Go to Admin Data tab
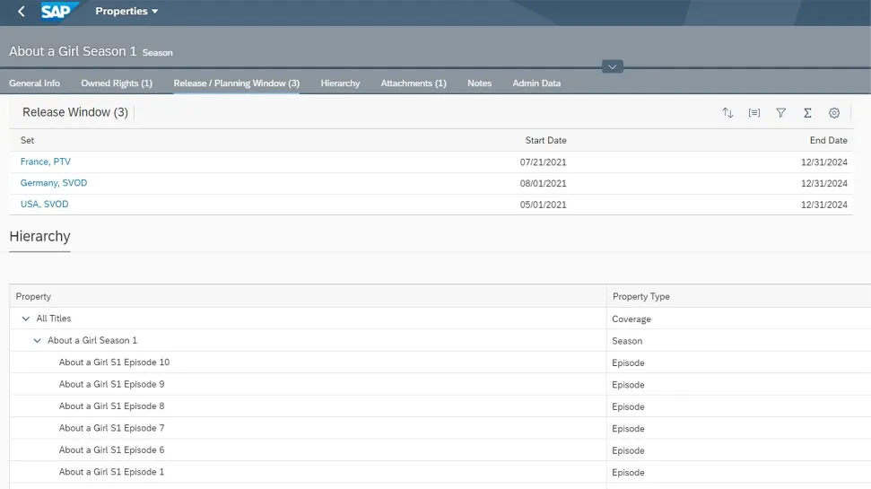This screenshot has width=871, height=489. 536,83
